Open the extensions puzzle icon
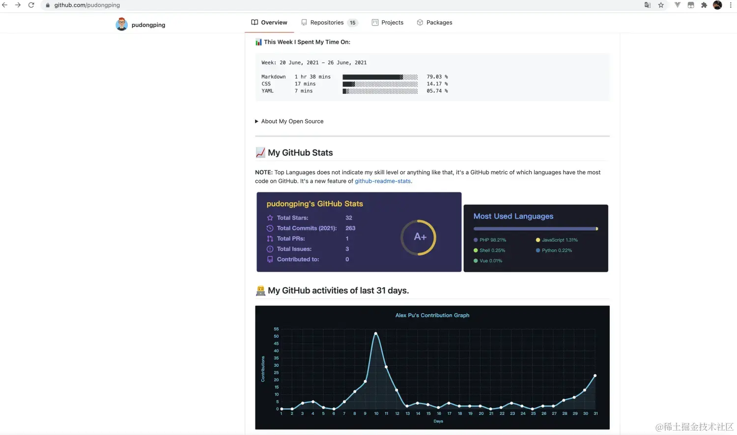Image resolution: width=737 pixels, height=435 pixels. point(704,5)
